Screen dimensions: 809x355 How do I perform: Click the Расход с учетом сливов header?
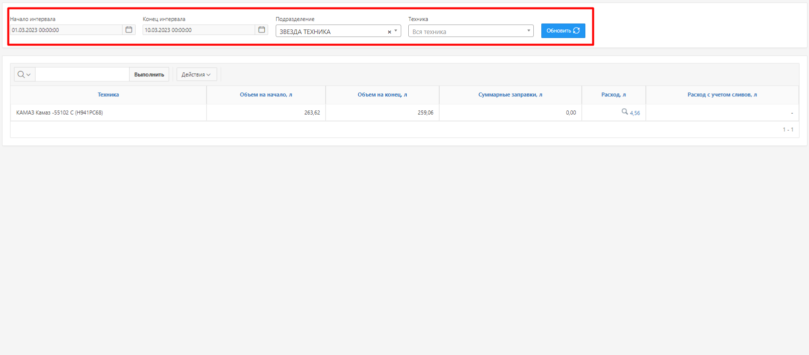click(x=722, y=94)
